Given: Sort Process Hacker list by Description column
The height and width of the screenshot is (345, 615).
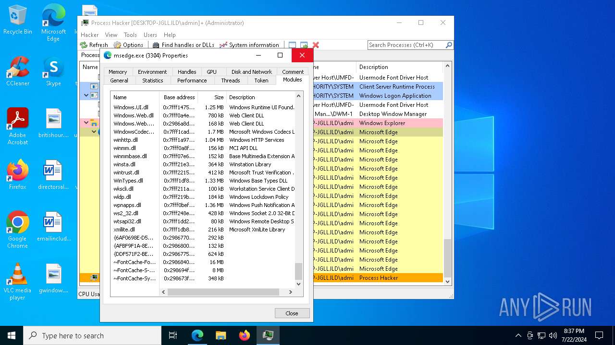Looking at the screenshot, I should pos(399,67).
